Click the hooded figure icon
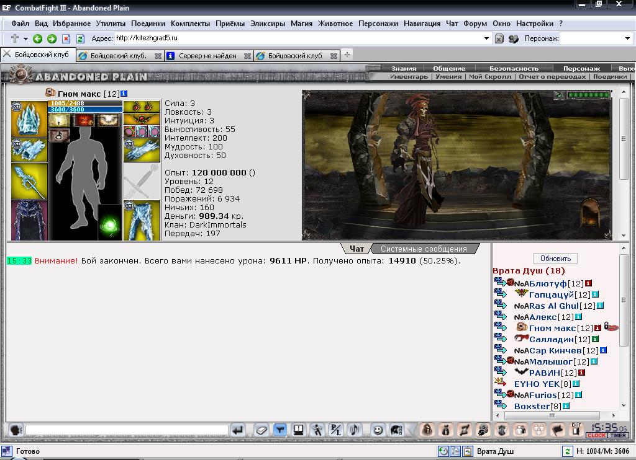 427,430
